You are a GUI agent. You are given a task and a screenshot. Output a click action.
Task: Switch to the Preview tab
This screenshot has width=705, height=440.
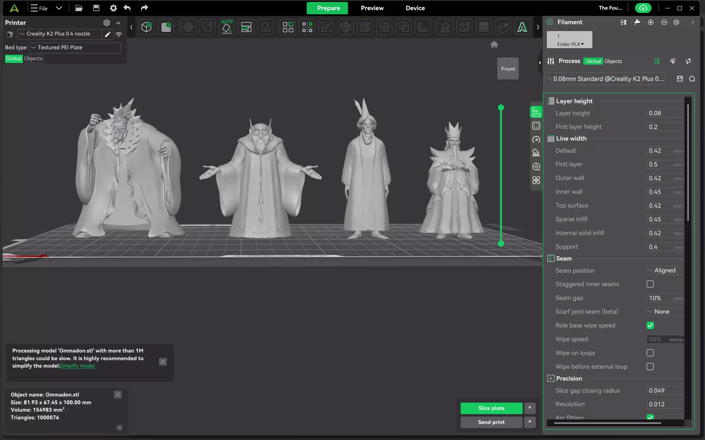point(372,8)
